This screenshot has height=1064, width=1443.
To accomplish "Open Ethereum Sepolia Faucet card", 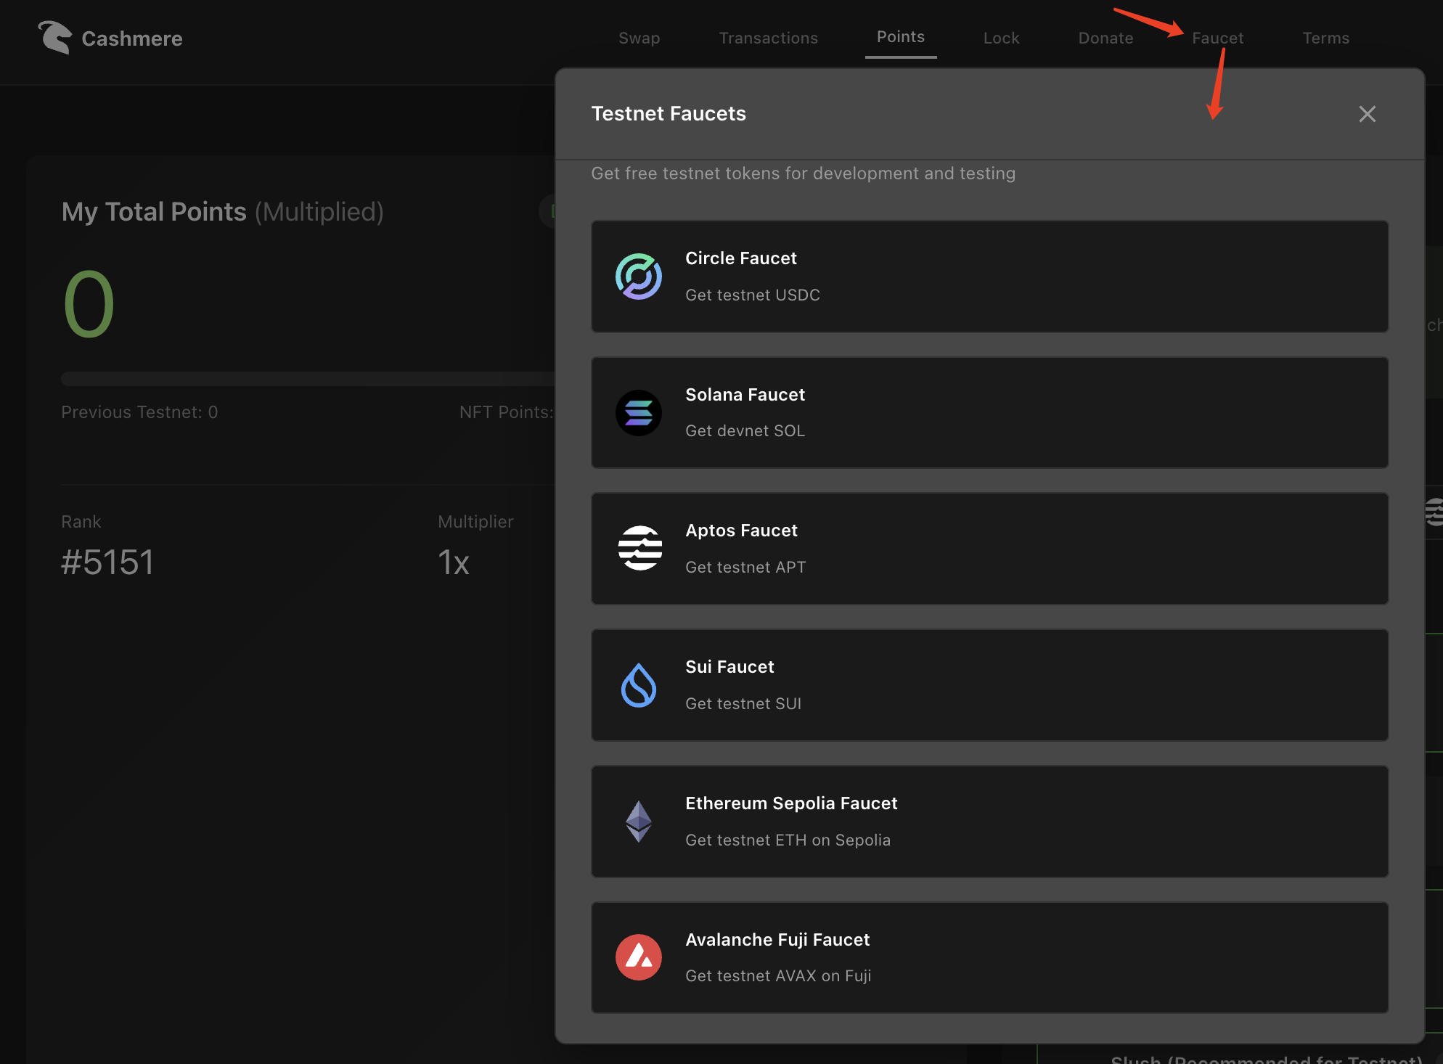I will (x=990, y=822).
